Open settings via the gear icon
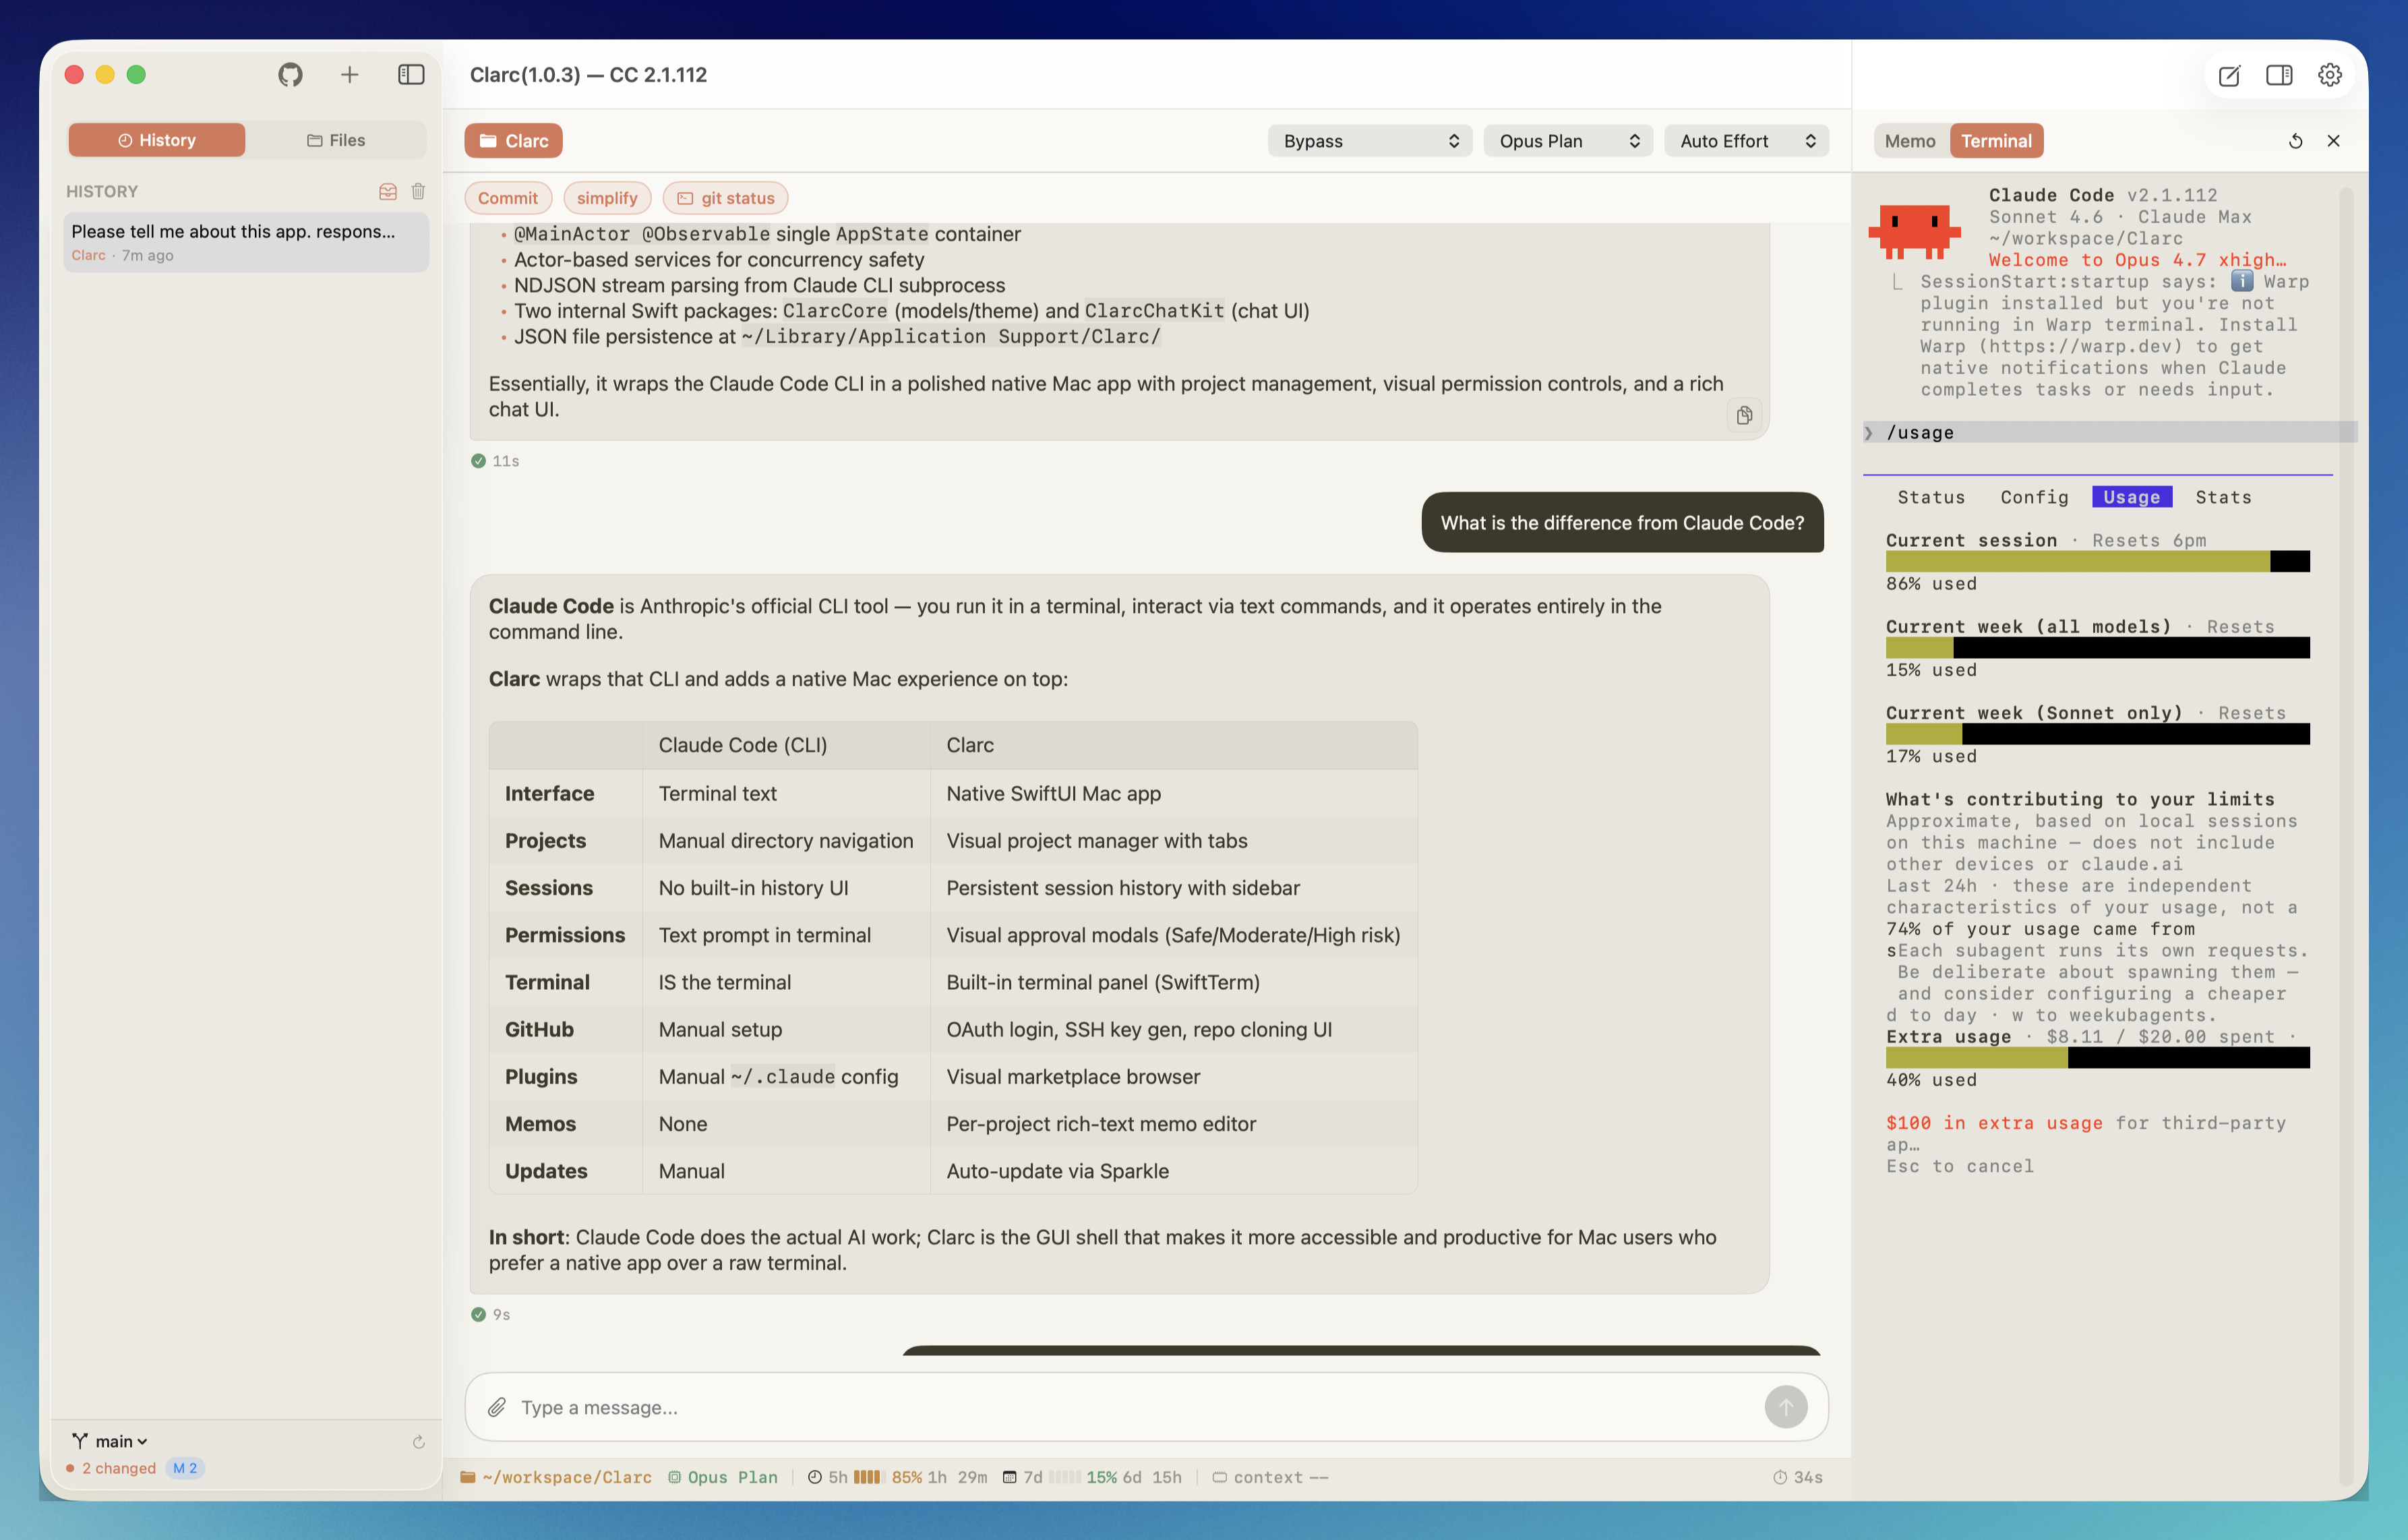Viewport: 2408px width, 1540px height. coord(2330,76)
